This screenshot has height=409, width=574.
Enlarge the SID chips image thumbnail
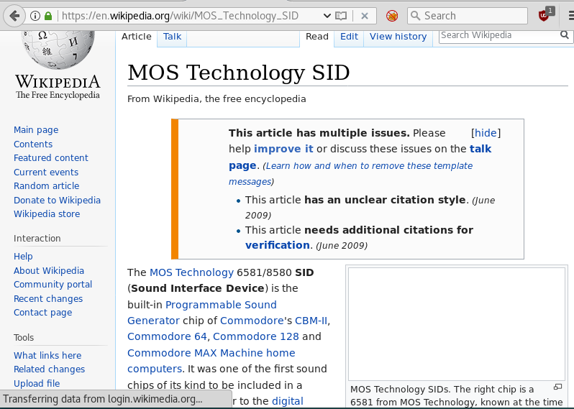(x=457, y=324)
